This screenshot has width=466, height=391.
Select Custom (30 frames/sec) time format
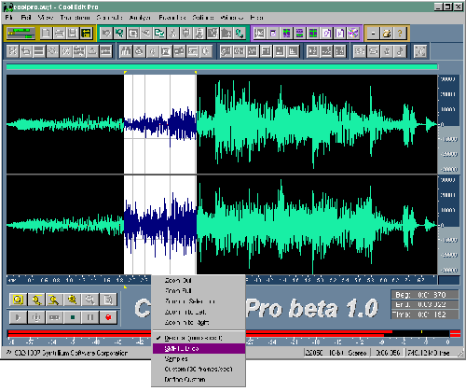coord(199,370)
